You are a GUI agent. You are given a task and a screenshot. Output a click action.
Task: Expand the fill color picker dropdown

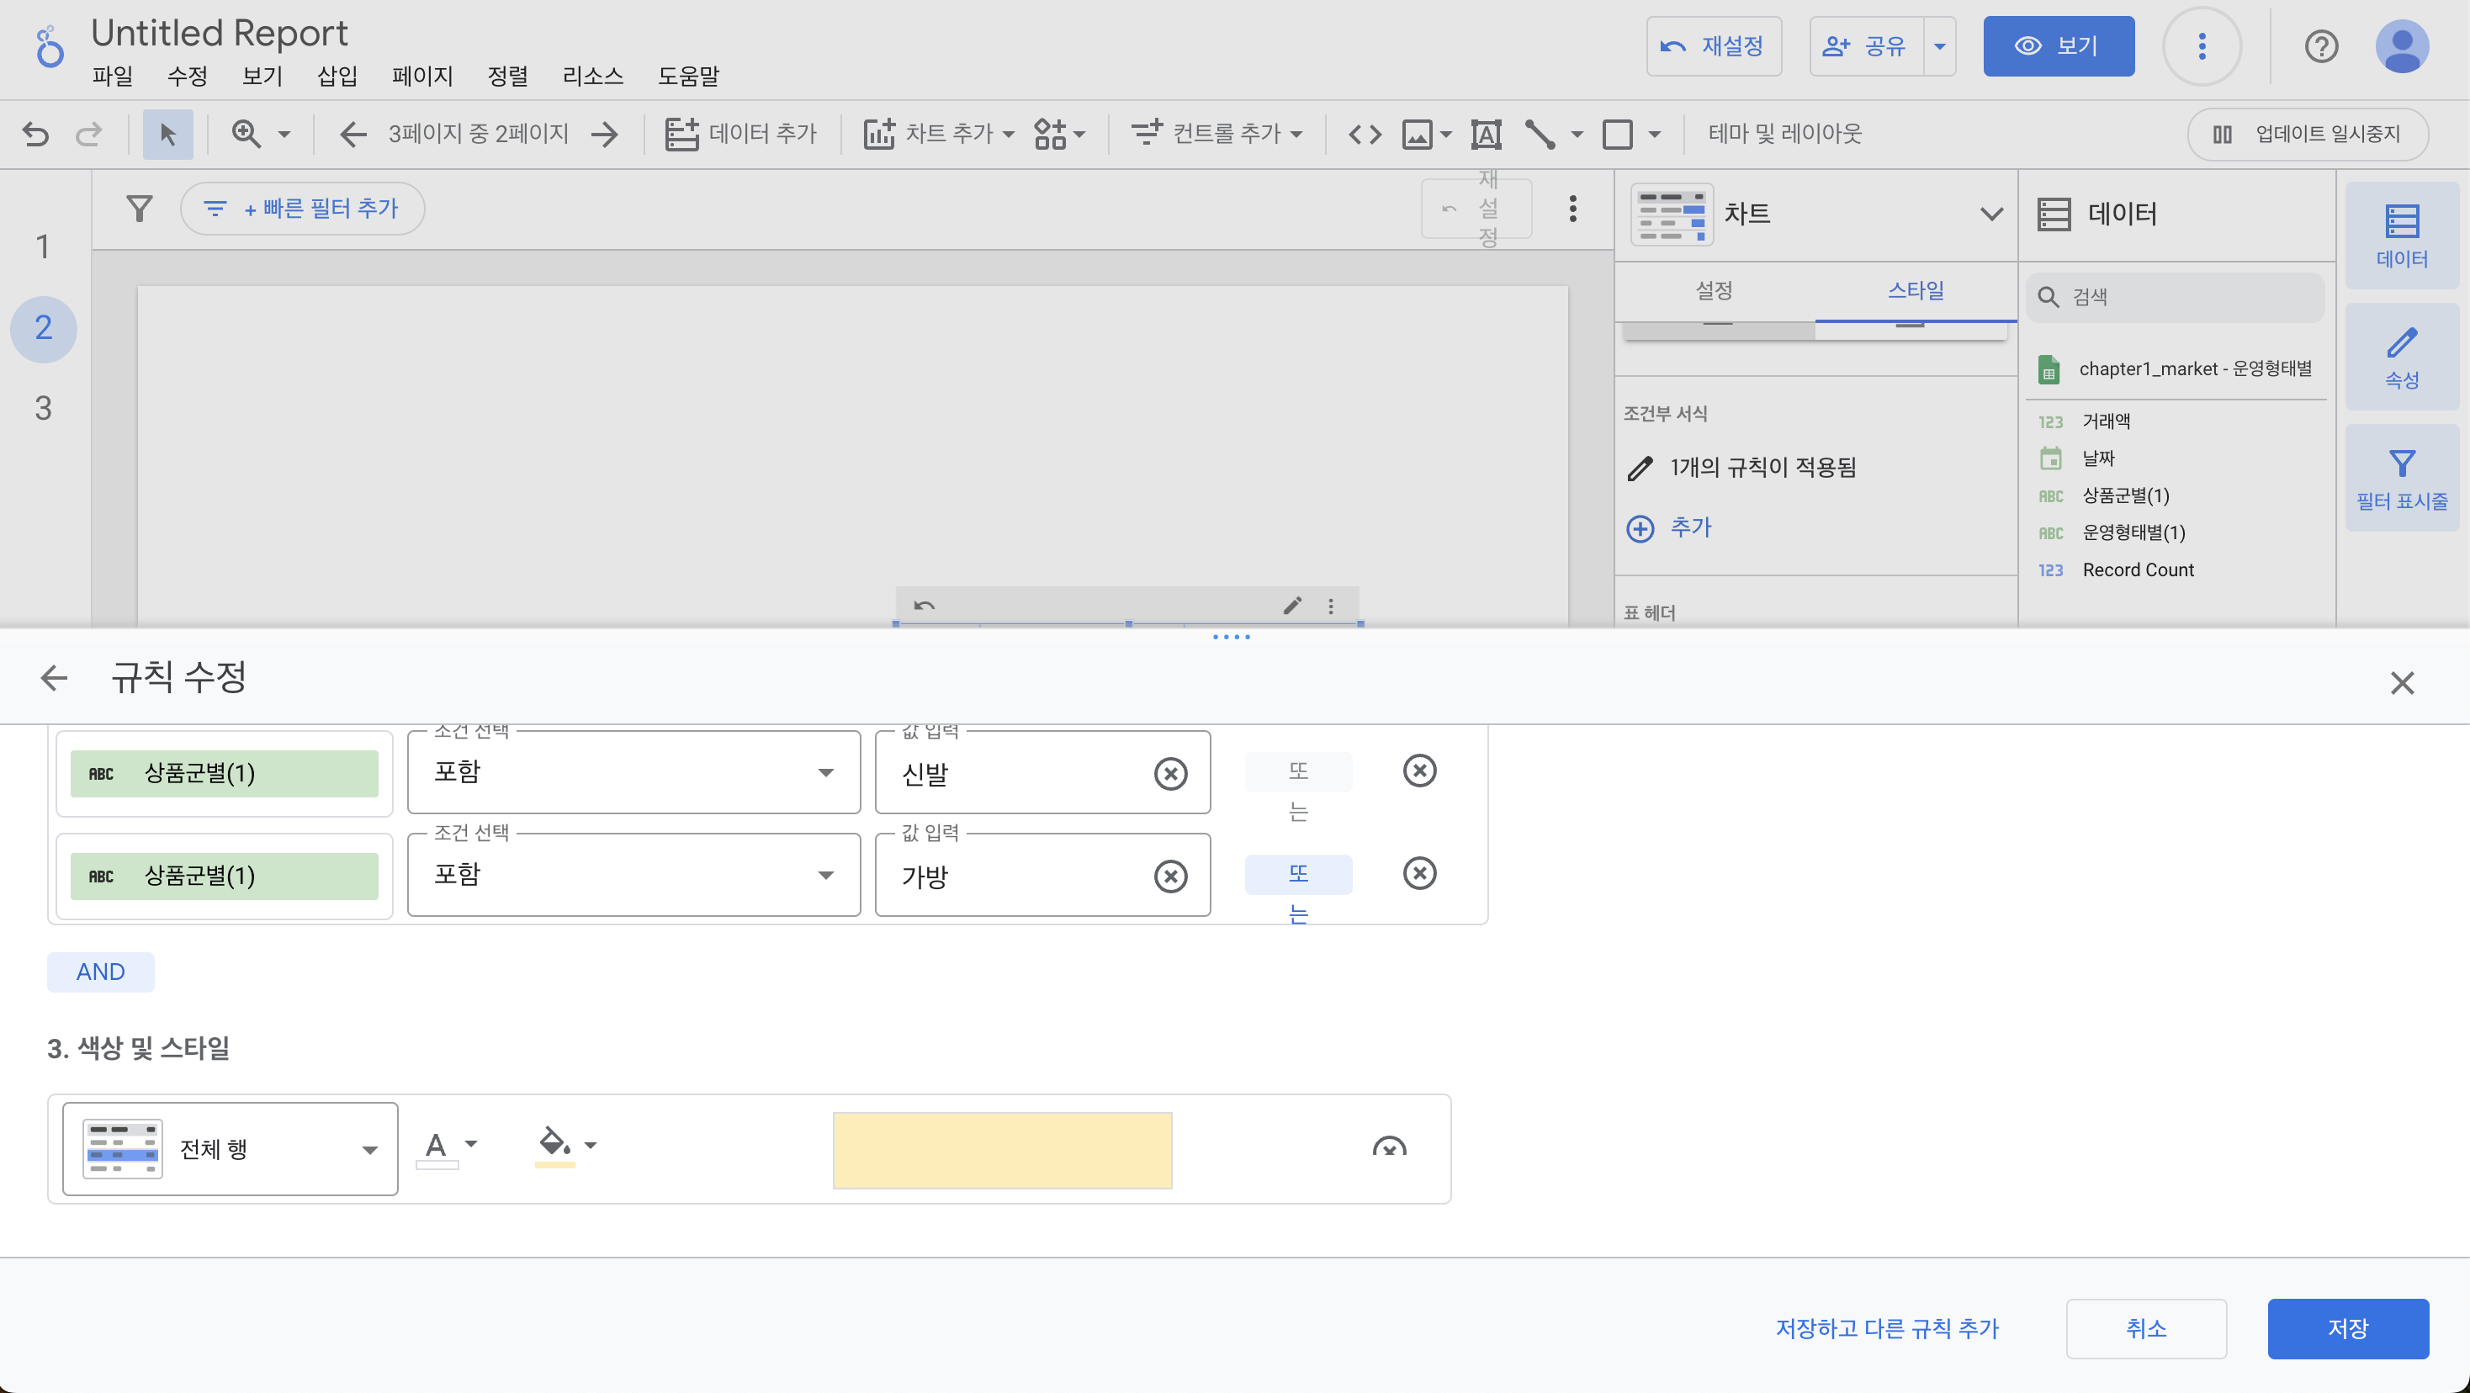pos(590,1144)
